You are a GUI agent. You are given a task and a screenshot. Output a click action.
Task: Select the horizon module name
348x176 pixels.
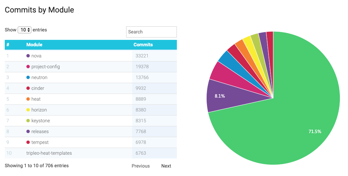[x=39, y=110]
